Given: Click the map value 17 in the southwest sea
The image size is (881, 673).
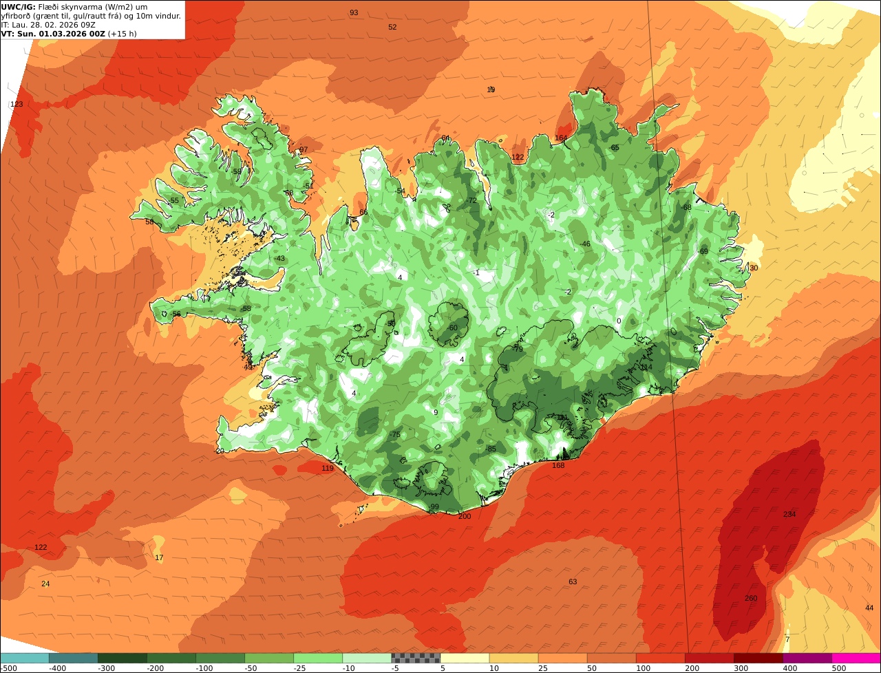Looking at the screenshot, I should tap(159, 557).
